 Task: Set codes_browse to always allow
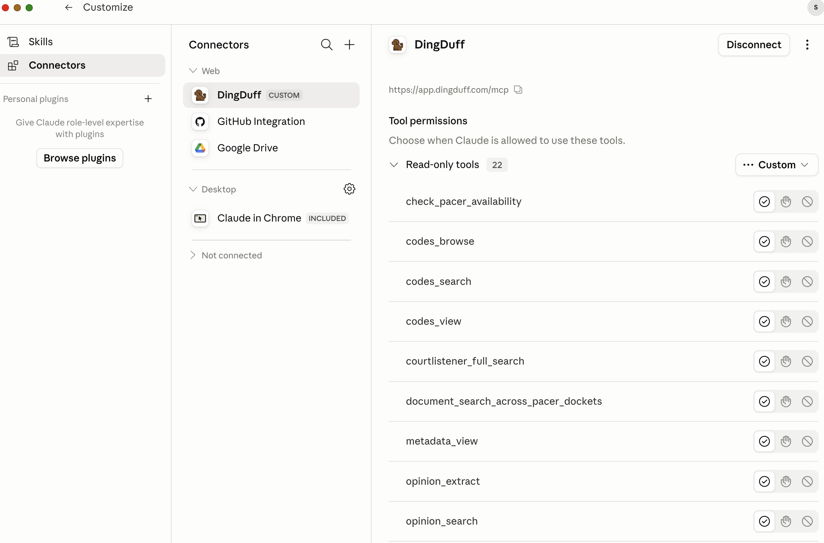(x=764, y=242)
